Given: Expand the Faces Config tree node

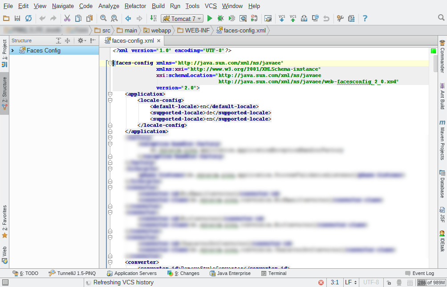Looking at the screenshot, I should pos(12,51).
